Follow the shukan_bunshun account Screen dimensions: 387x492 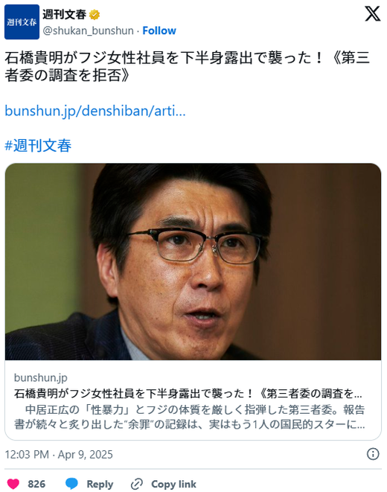click(159, 31)
